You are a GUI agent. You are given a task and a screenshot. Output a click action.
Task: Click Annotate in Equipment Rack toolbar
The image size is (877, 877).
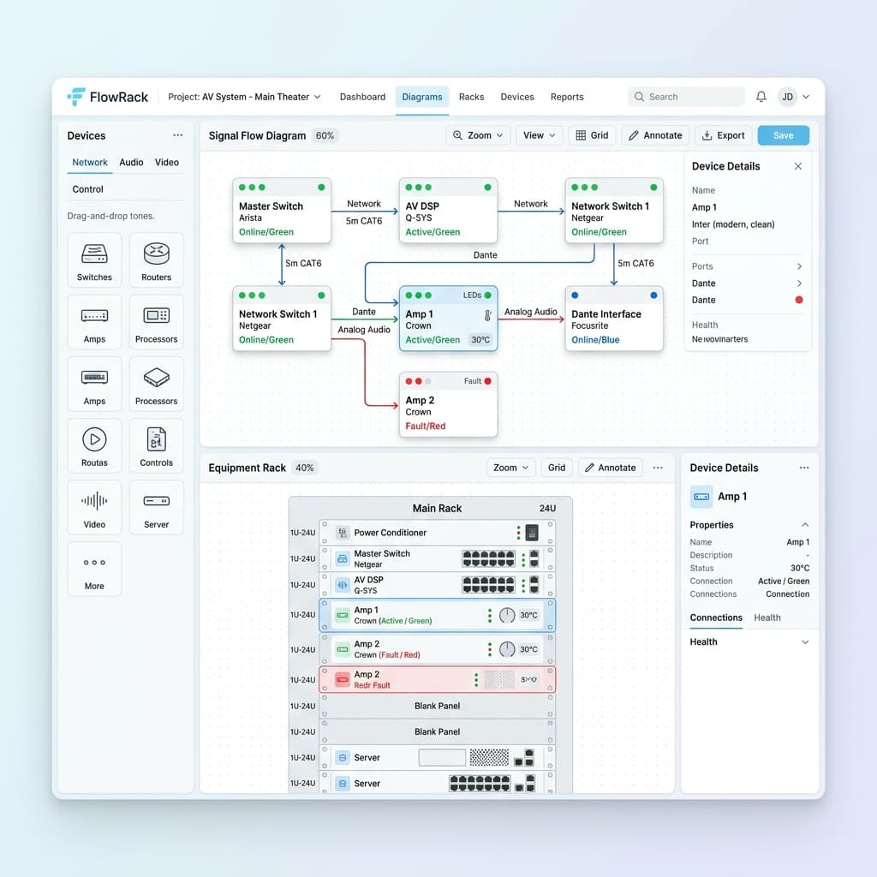pyautogui.click(x=610, y=468)
